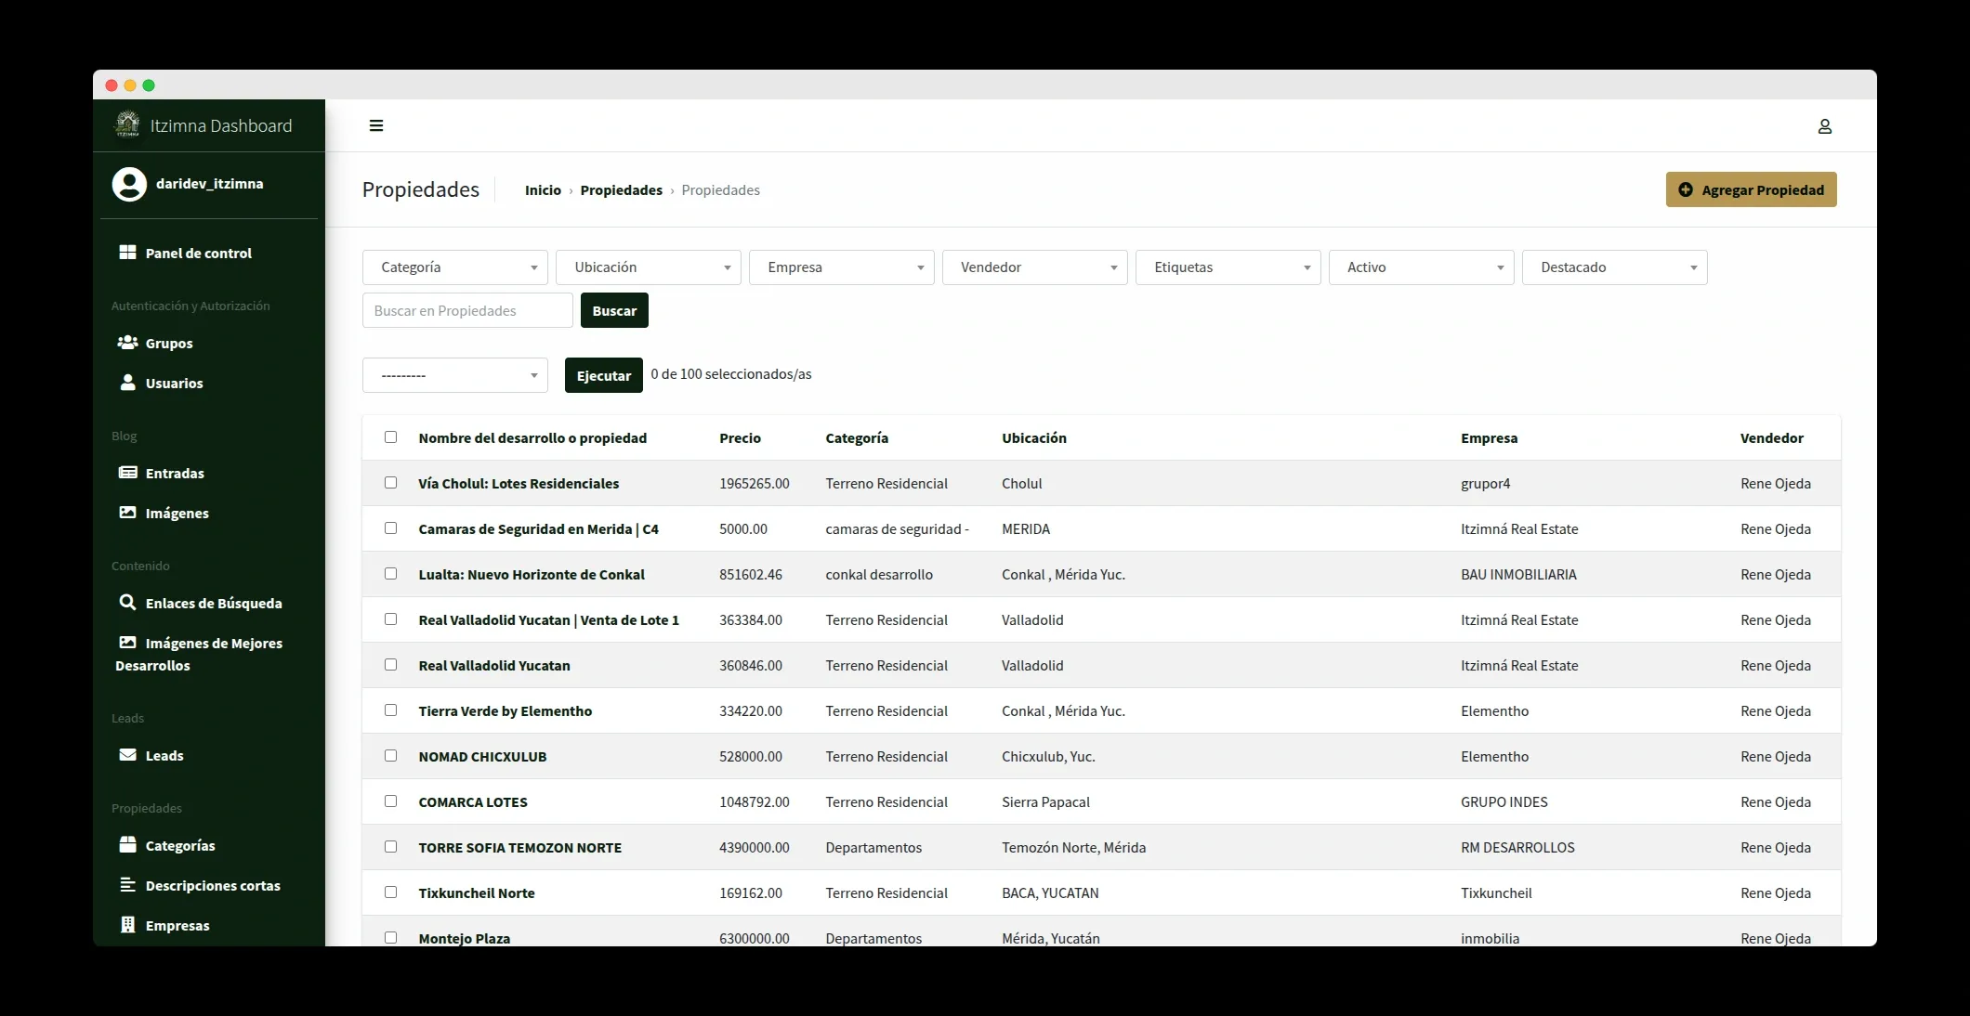The width and height of the screenshot is (1970, 1016).
Task: Select the Enlaces de Búsqueda magnifier icon
Action: coord(128,603)
